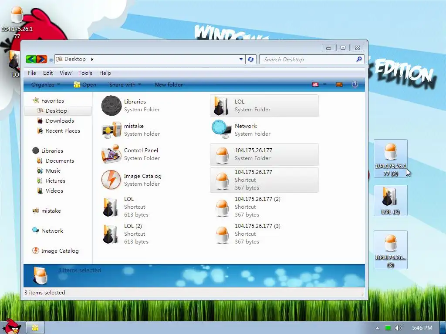Image resolution: width=446 pixels, height=334 pixels.
Task: Expand the Desktop breadcrumb arrow
Action: coord(92,59)
